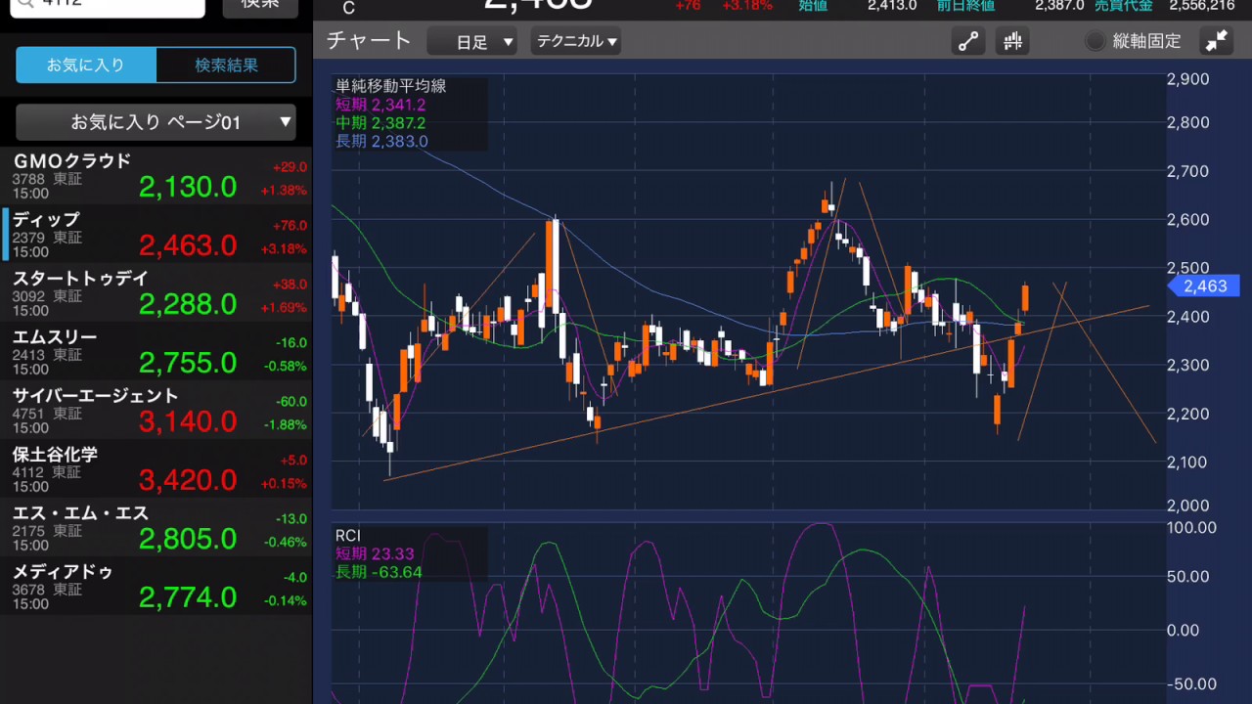Click the 単純移動平均線 legend title
Viewport: 1252px width, 704px height.
click(x=391, y=86)
